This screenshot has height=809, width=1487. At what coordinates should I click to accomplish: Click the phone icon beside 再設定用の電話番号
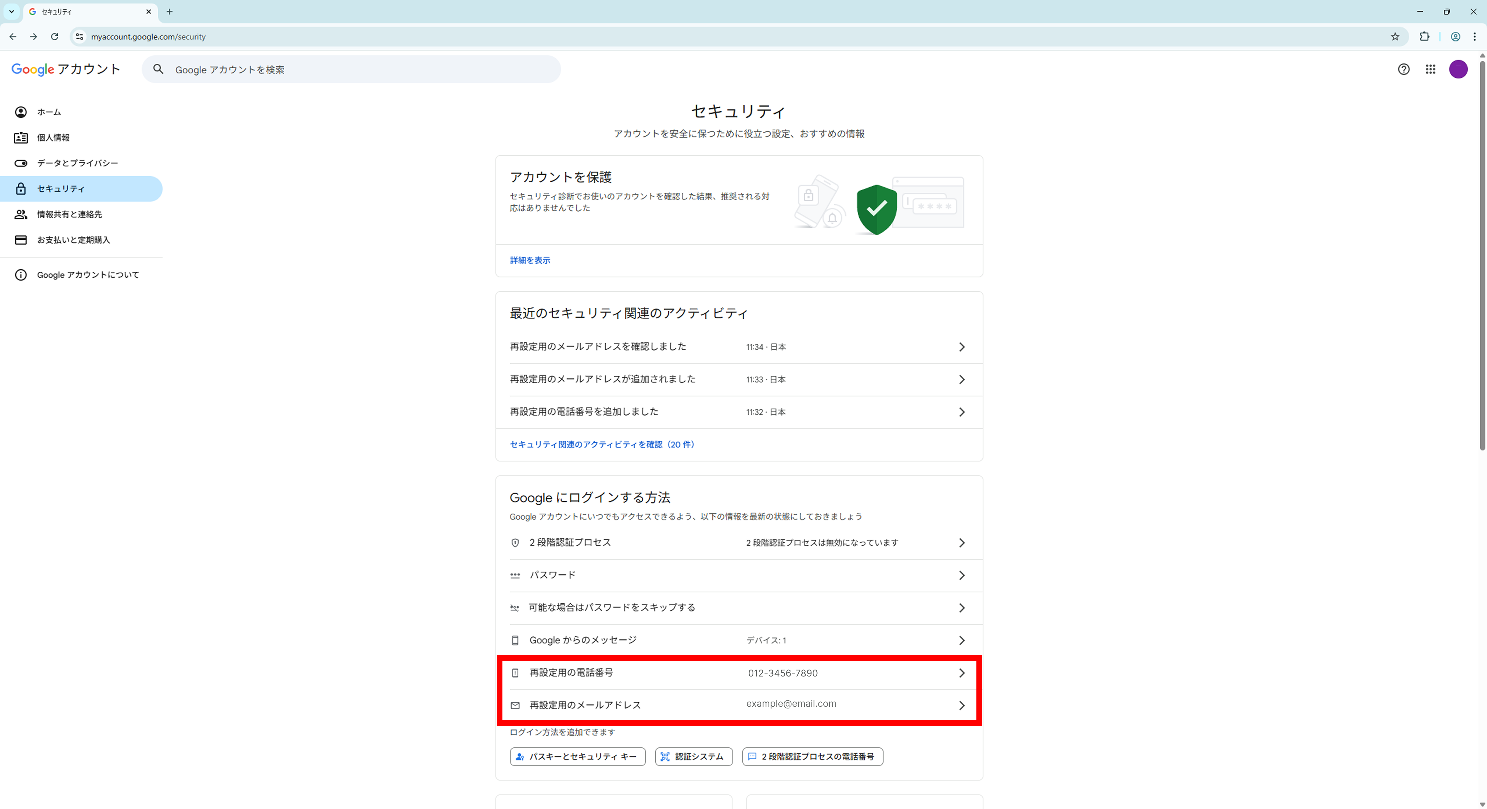515,673
